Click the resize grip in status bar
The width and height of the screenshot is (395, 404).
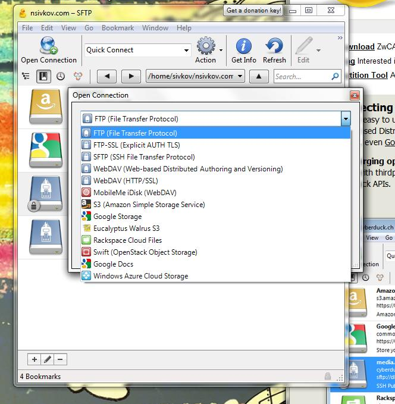point(340,378)
